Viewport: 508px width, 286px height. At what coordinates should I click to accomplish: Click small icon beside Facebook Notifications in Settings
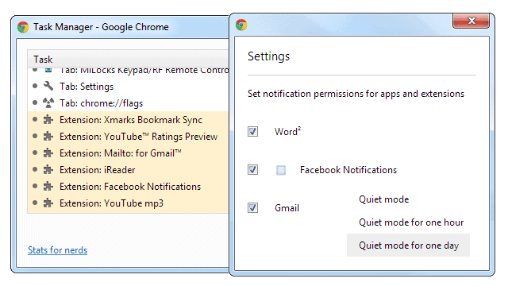tap(281, 170)
